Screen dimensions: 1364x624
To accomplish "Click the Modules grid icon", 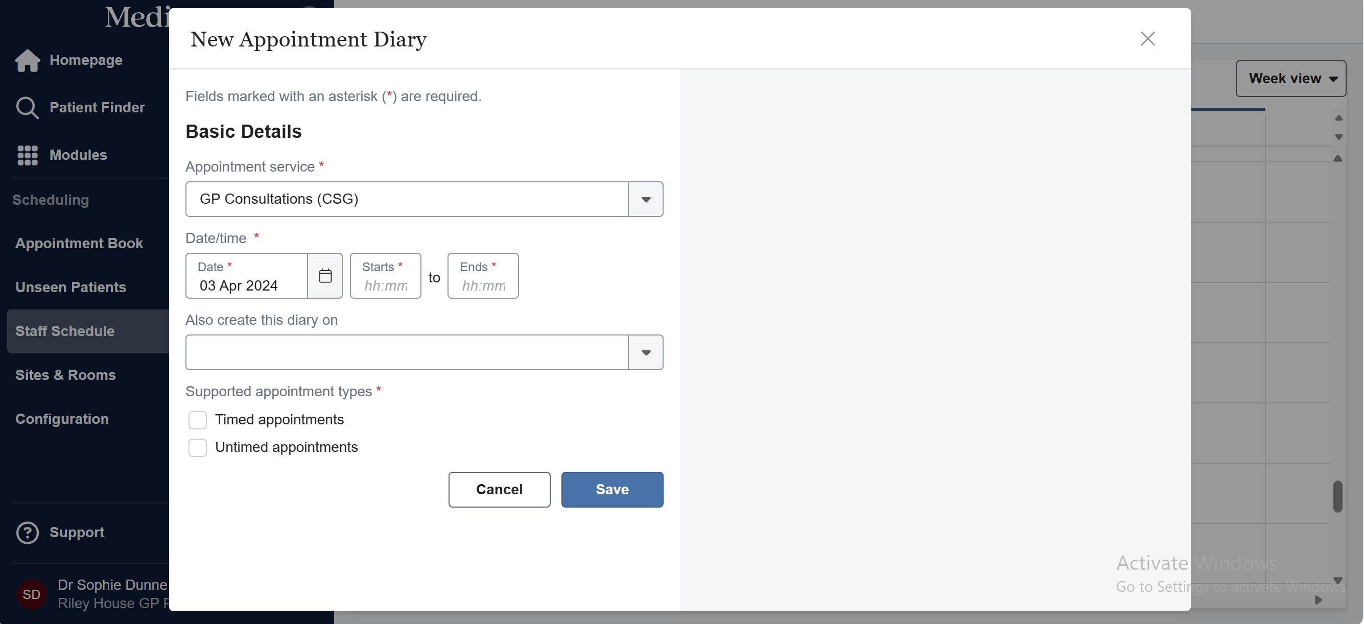I will coord(28,155).
